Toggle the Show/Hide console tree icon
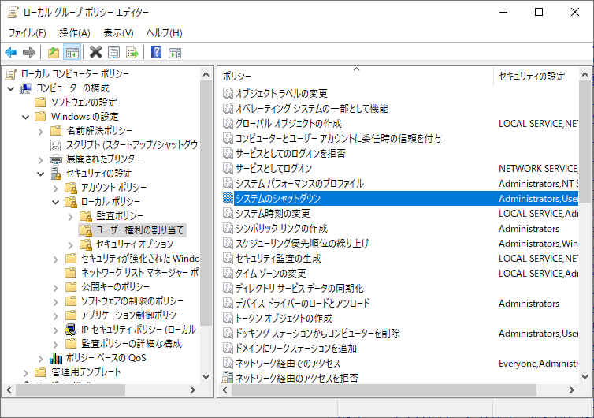The width and height of the screenshot is (594, 418). pos(72,52)
